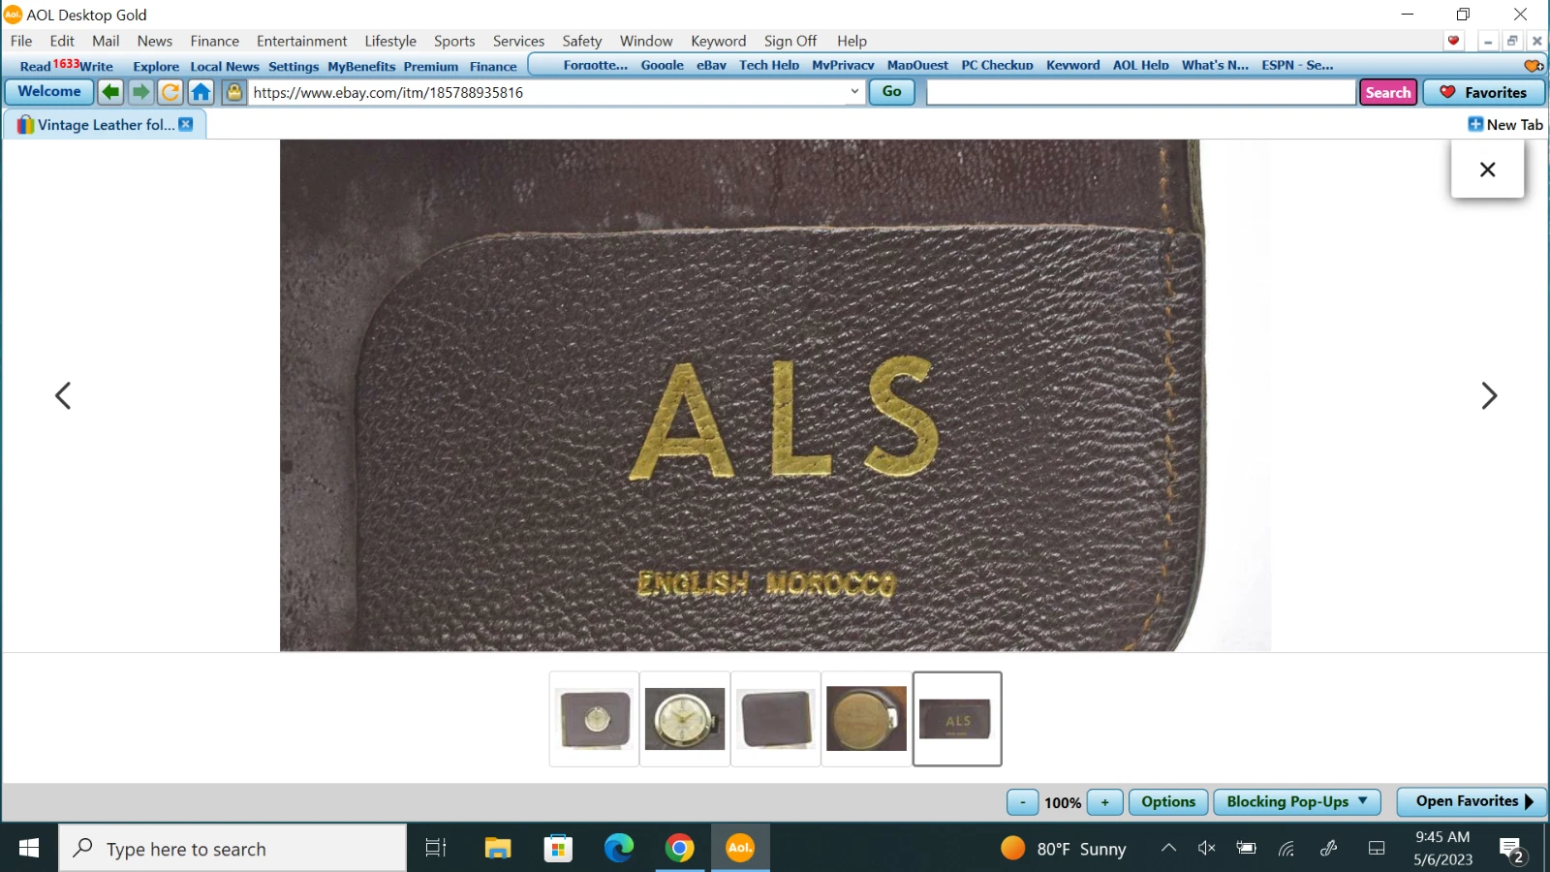Open a New Tab with the plus icon
Image resolution: width=1550 pixels, height=872 pixels.
[1475, 124]
